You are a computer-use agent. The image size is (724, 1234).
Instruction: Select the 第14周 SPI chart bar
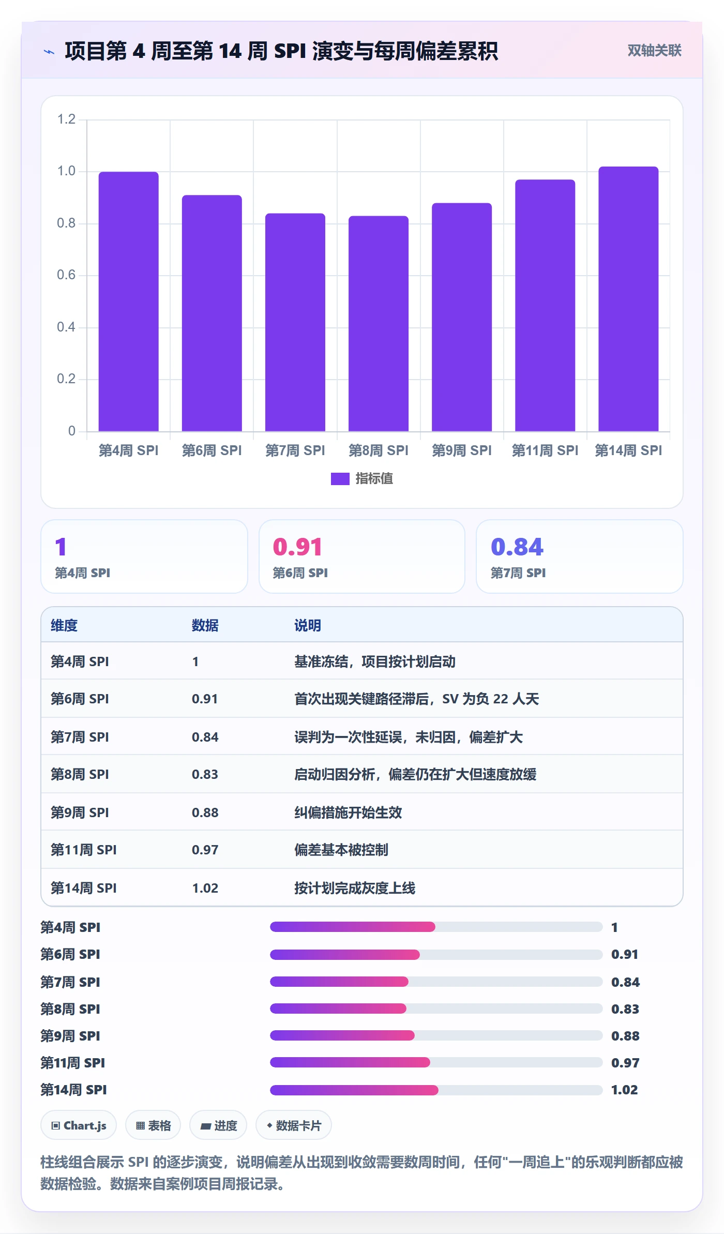point(628,299)
